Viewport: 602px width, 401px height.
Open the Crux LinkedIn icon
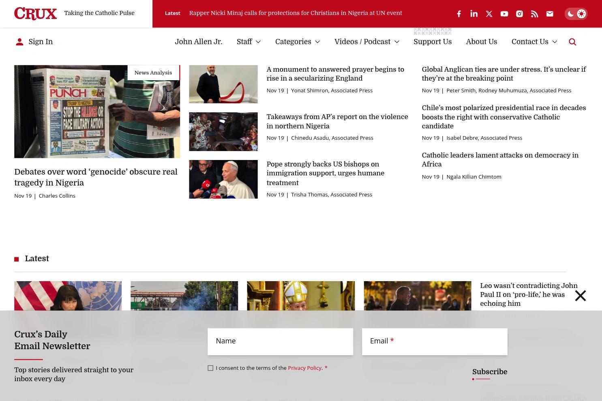[474, 14]
